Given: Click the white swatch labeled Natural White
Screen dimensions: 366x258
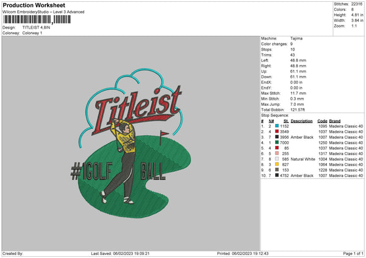Looking at the screenshot, I should point(277,159).
